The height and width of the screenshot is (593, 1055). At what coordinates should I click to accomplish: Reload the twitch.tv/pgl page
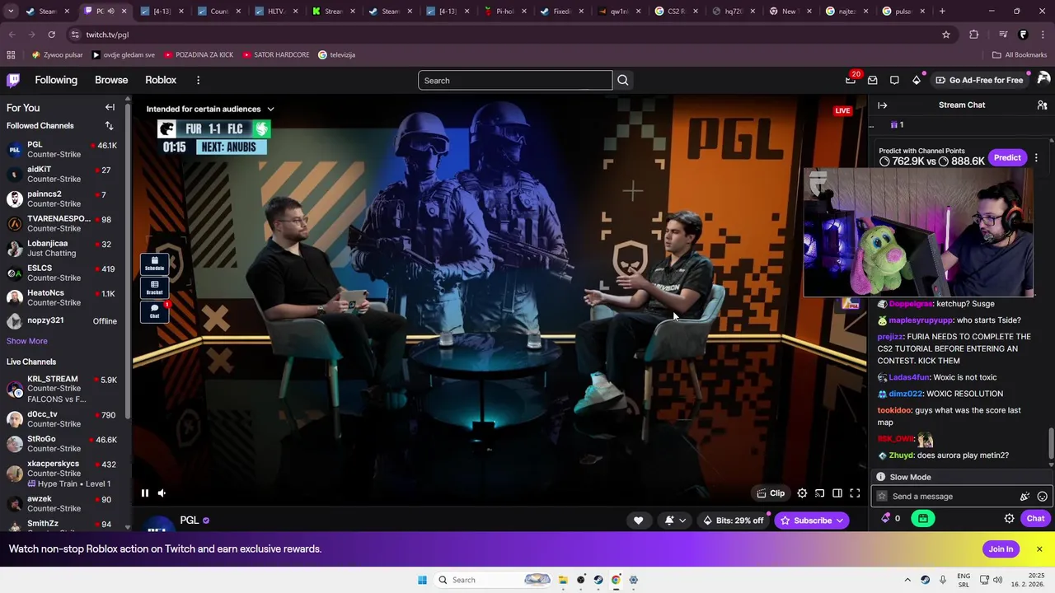51,35
